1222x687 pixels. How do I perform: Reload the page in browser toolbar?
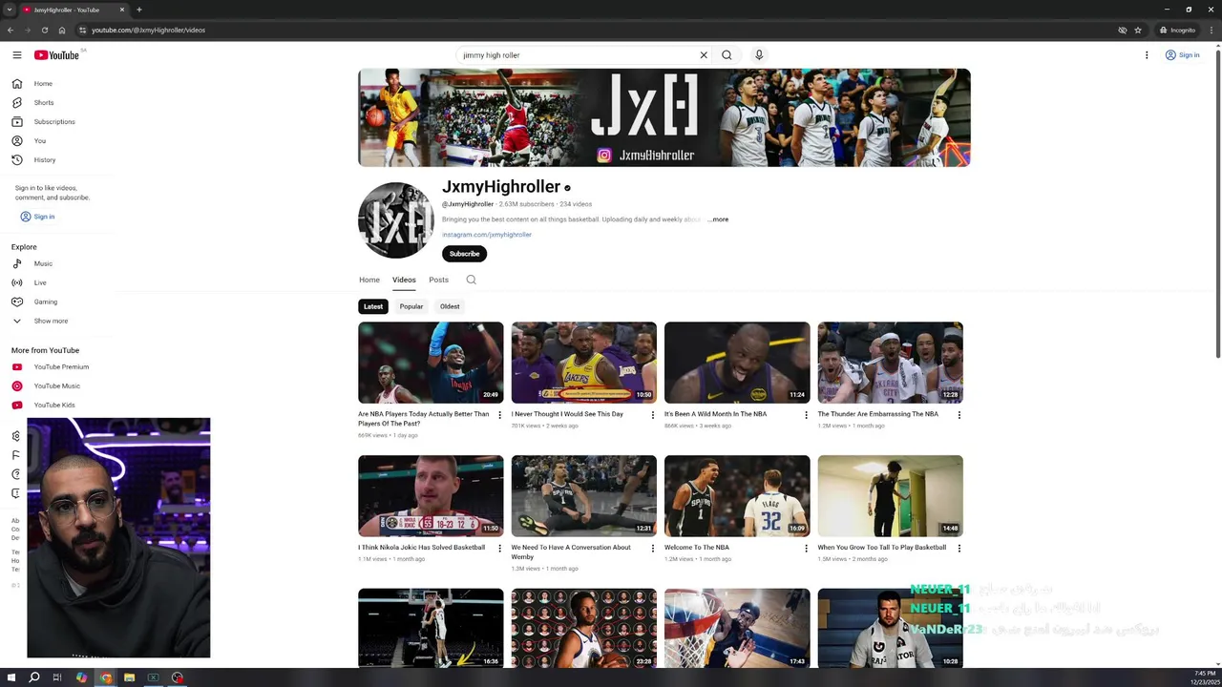coord(44,30)
